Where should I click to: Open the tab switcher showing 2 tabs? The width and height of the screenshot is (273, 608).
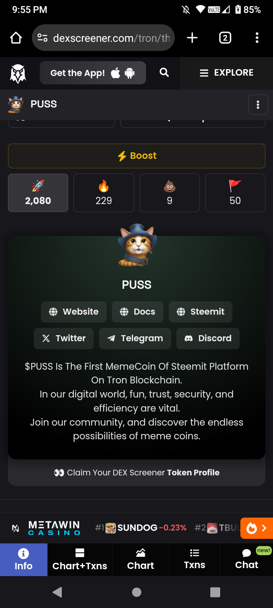coord(225,38)
